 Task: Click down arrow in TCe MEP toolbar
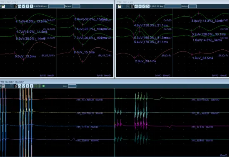coord(23,86)
